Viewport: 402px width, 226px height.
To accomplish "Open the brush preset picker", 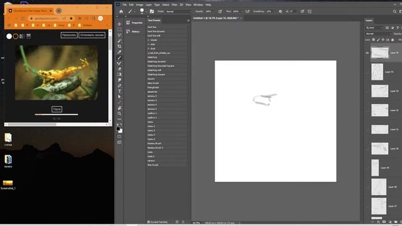I will tap(143, 11).
